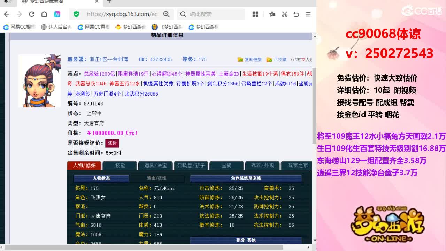Click the URL address field
446x251 pixels.
122,14
